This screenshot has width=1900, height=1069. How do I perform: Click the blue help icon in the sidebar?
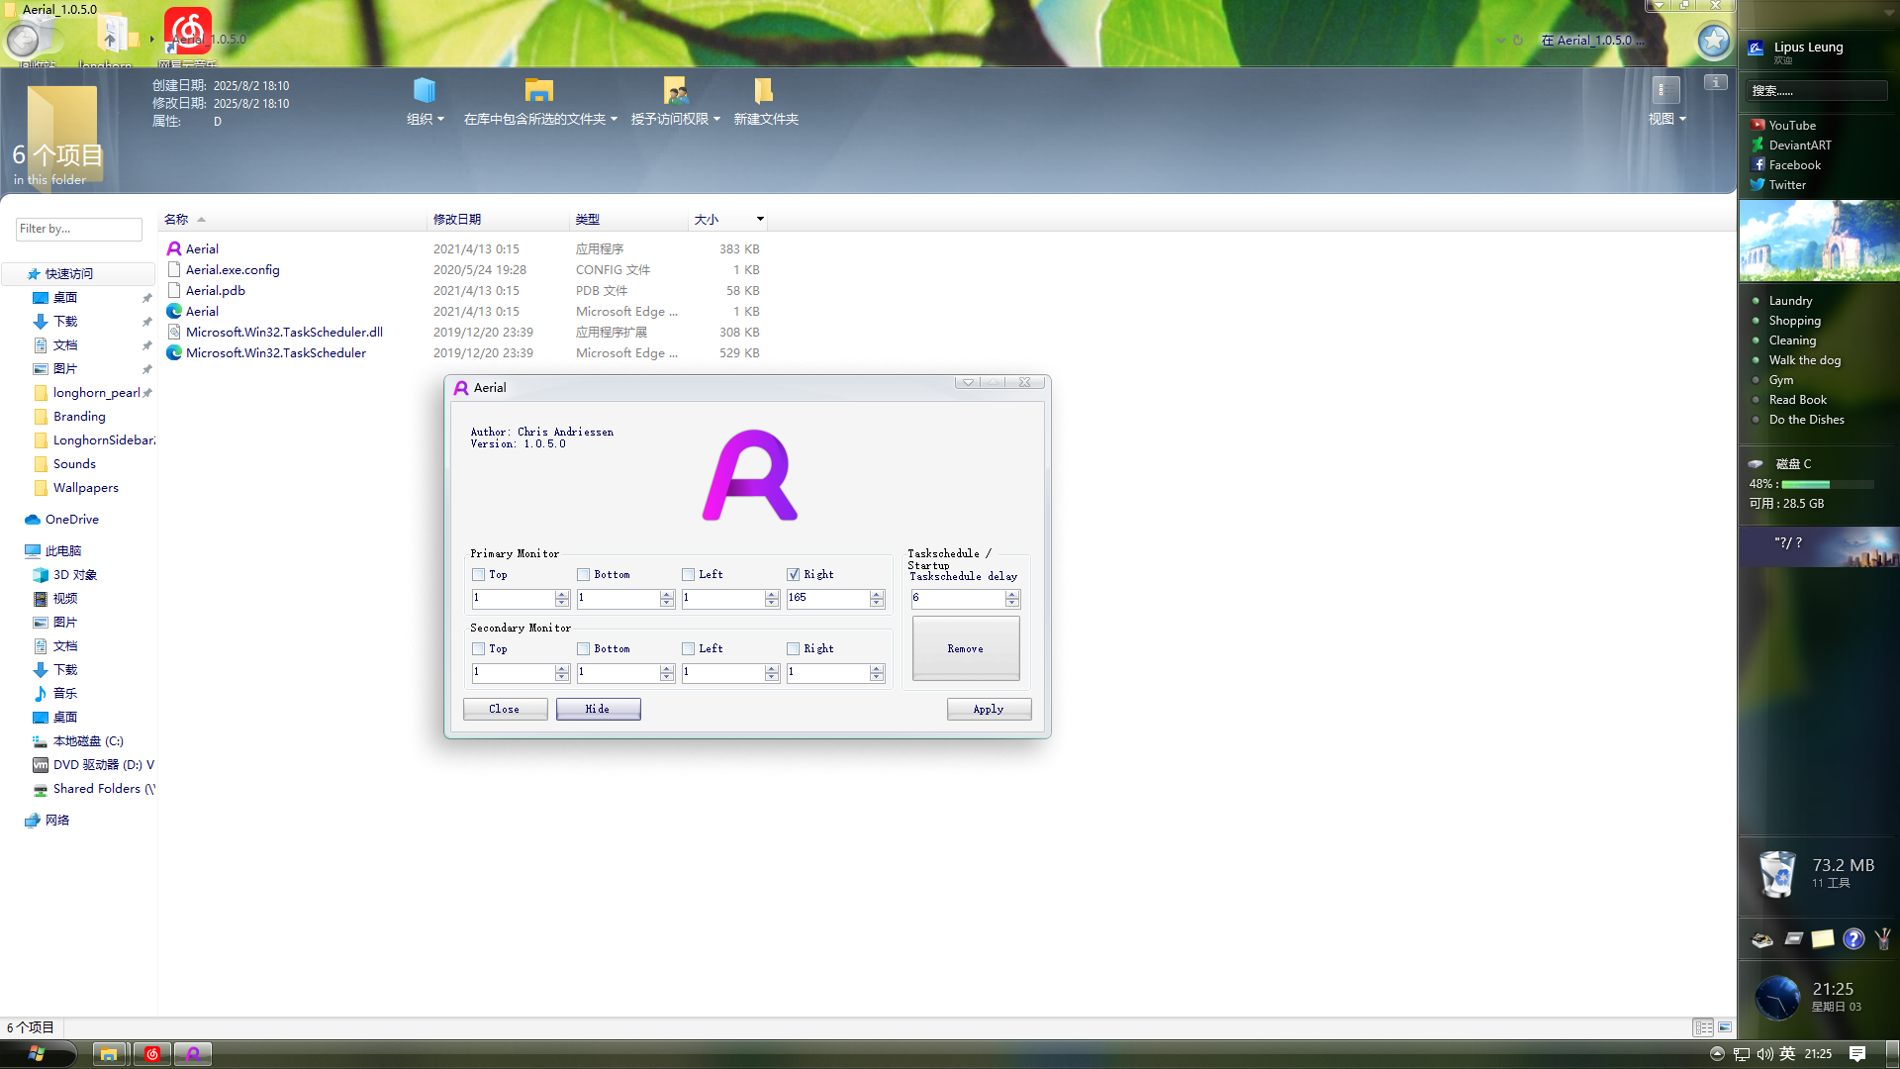coord(1853,939)
